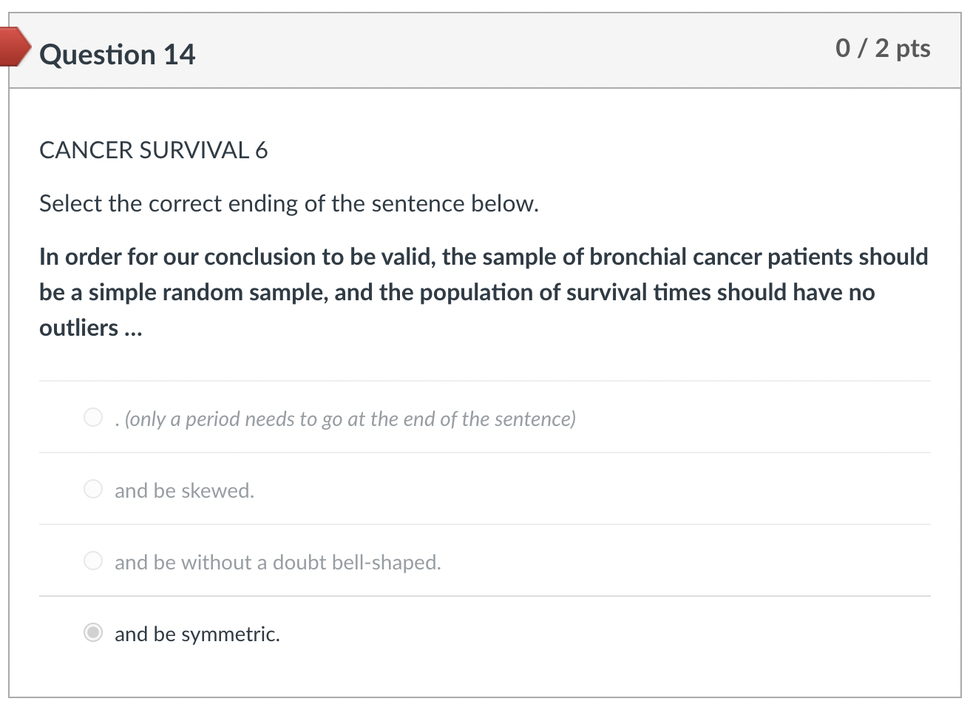The width and height of the screenshot is (970, 707).
Task: Click the bold word "outliers" in the prompt
Action: tap(78, 328)
